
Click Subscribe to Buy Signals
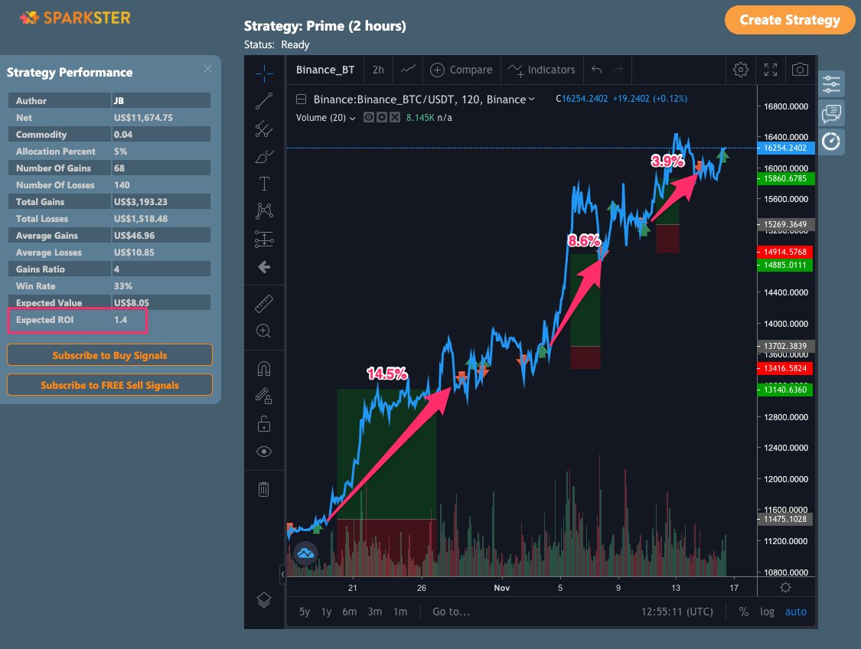coord(109,355)
